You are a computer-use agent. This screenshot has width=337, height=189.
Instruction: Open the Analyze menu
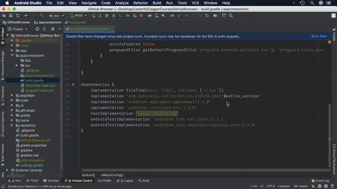[x=122, y=3]
